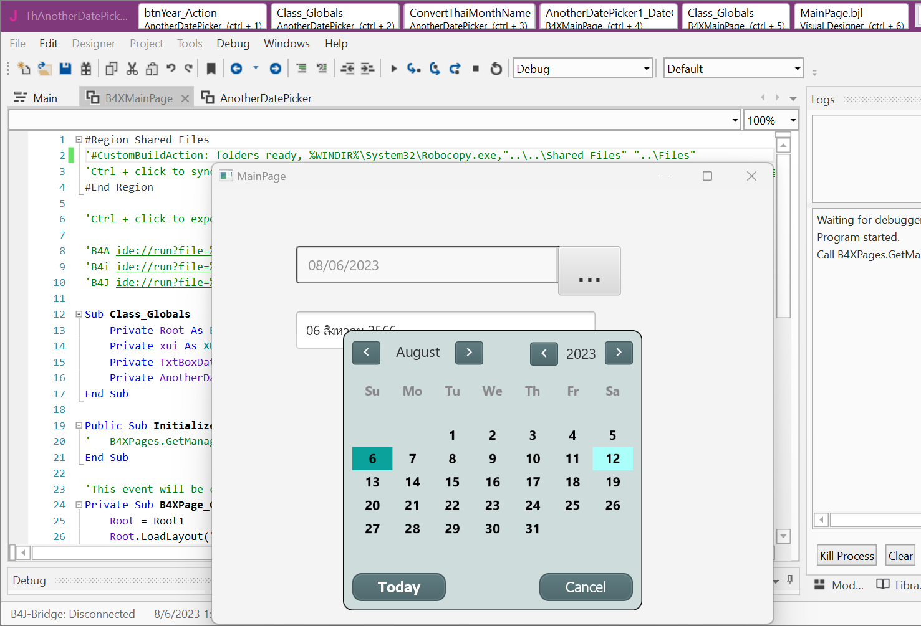Image resolution: width=921 pixels, height=626 pixels.
Task: Click the Kill Process button
Action: 847,556
